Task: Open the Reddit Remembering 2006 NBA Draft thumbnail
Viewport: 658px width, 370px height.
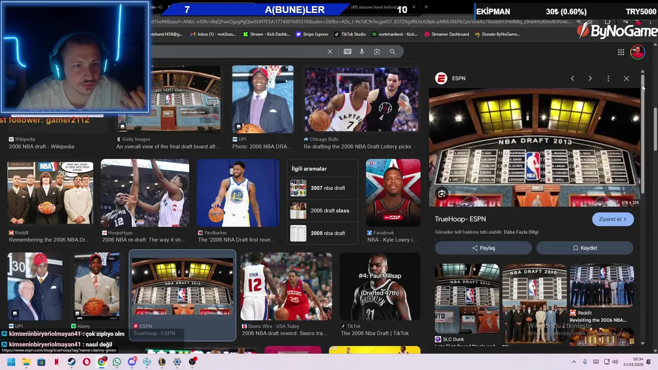Action: pyautogui.click(x=50, y=193)
